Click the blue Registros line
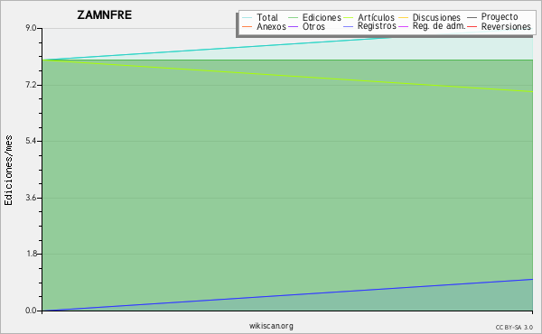Screen dimensions: 542x334 point(287,294)
